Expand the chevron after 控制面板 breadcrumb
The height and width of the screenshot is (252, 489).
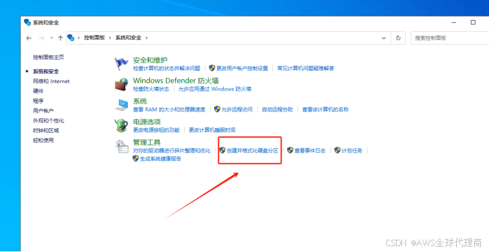point(110,38)
